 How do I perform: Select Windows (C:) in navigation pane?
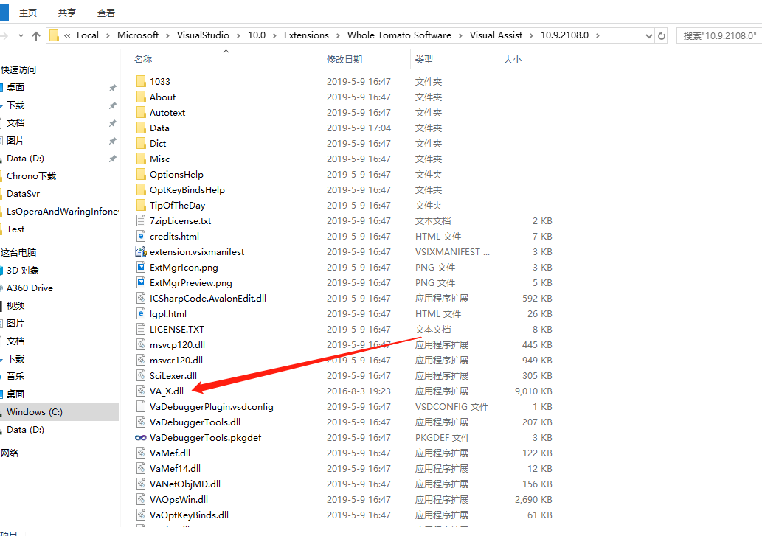pyautogui.click(x=36, y=412)
